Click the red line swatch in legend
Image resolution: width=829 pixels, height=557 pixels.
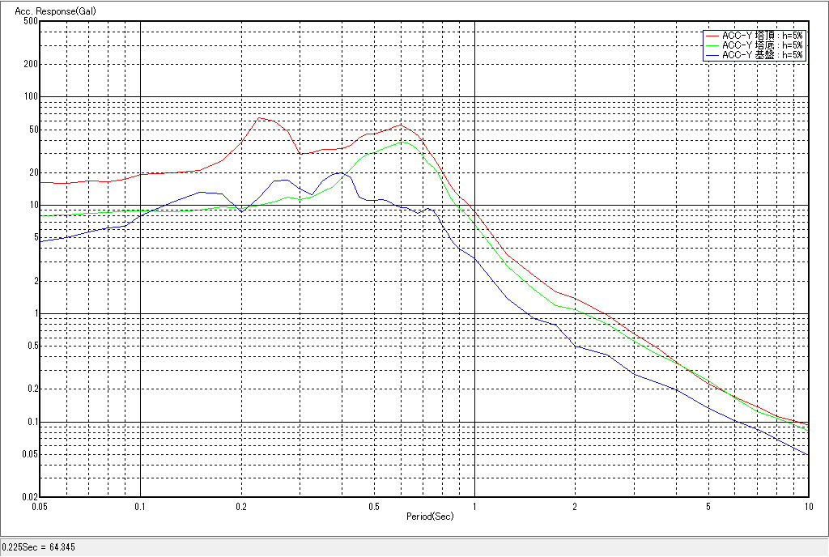point(712,36)
